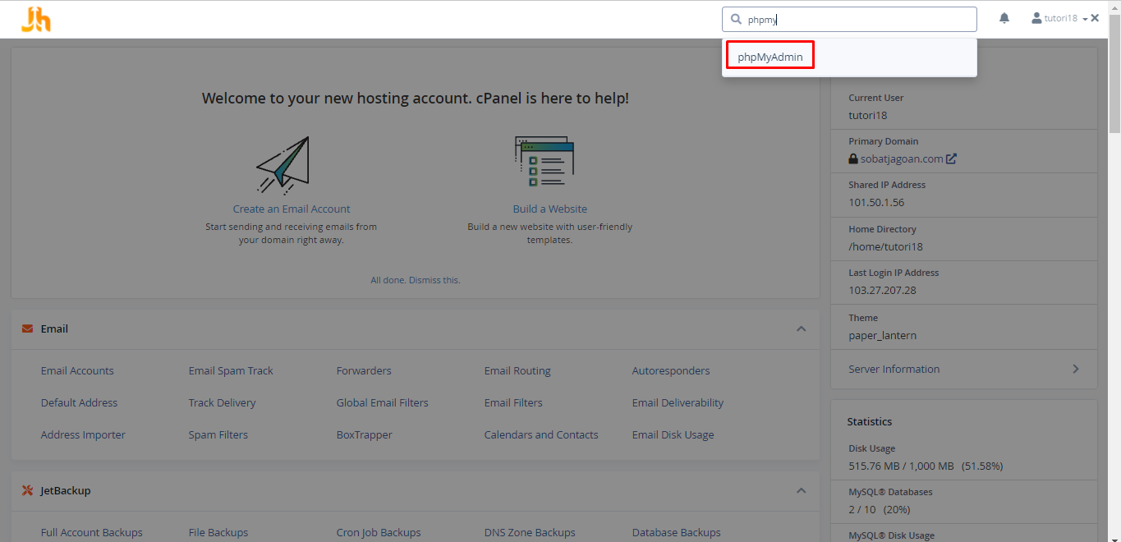Click the Email section envelope icon
Image resolution: width=1121 pixels, height=542 pixels.
tap(28, 328)
